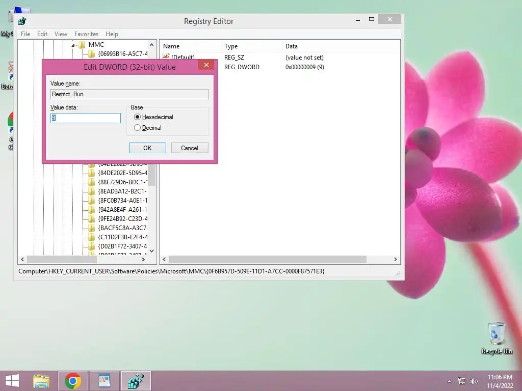The width and height of the screenshot is (522, 391).
Task: Click the 0x00000009 (9) data cell
Action: [305, 67]
